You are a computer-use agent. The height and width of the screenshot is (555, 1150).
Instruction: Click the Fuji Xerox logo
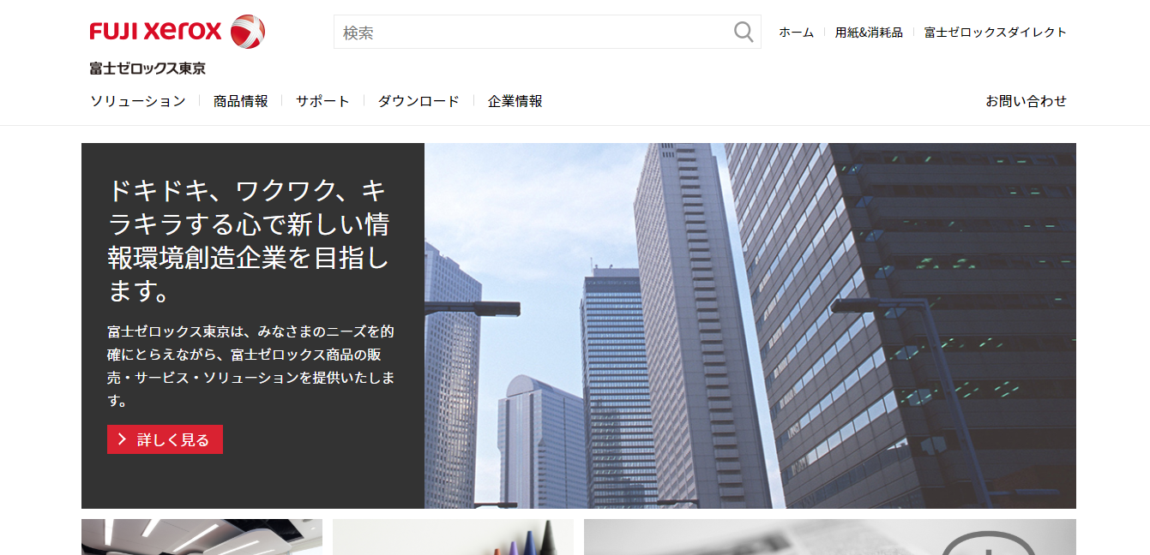[178, 32]
